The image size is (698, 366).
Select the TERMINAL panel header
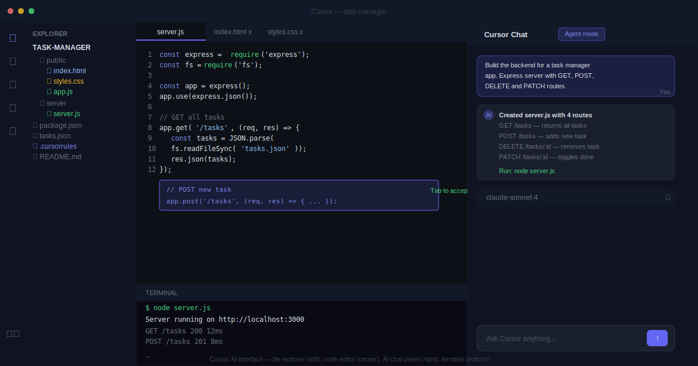point(162,293)
